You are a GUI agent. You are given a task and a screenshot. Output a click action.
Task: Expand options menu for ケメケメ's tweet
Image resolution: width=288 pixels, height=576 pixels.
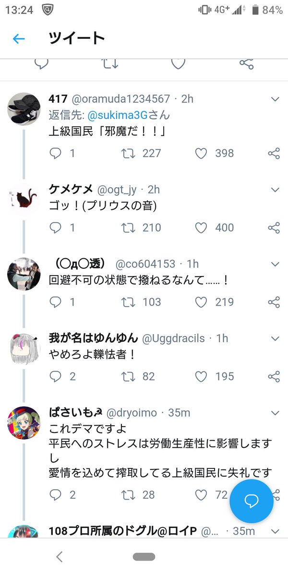click(275, 190)
